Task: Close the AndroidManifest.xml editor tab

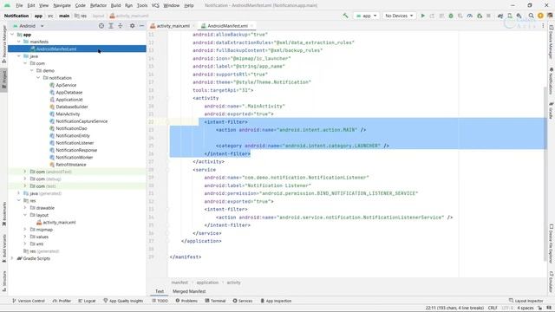Action: pos(251,26)
